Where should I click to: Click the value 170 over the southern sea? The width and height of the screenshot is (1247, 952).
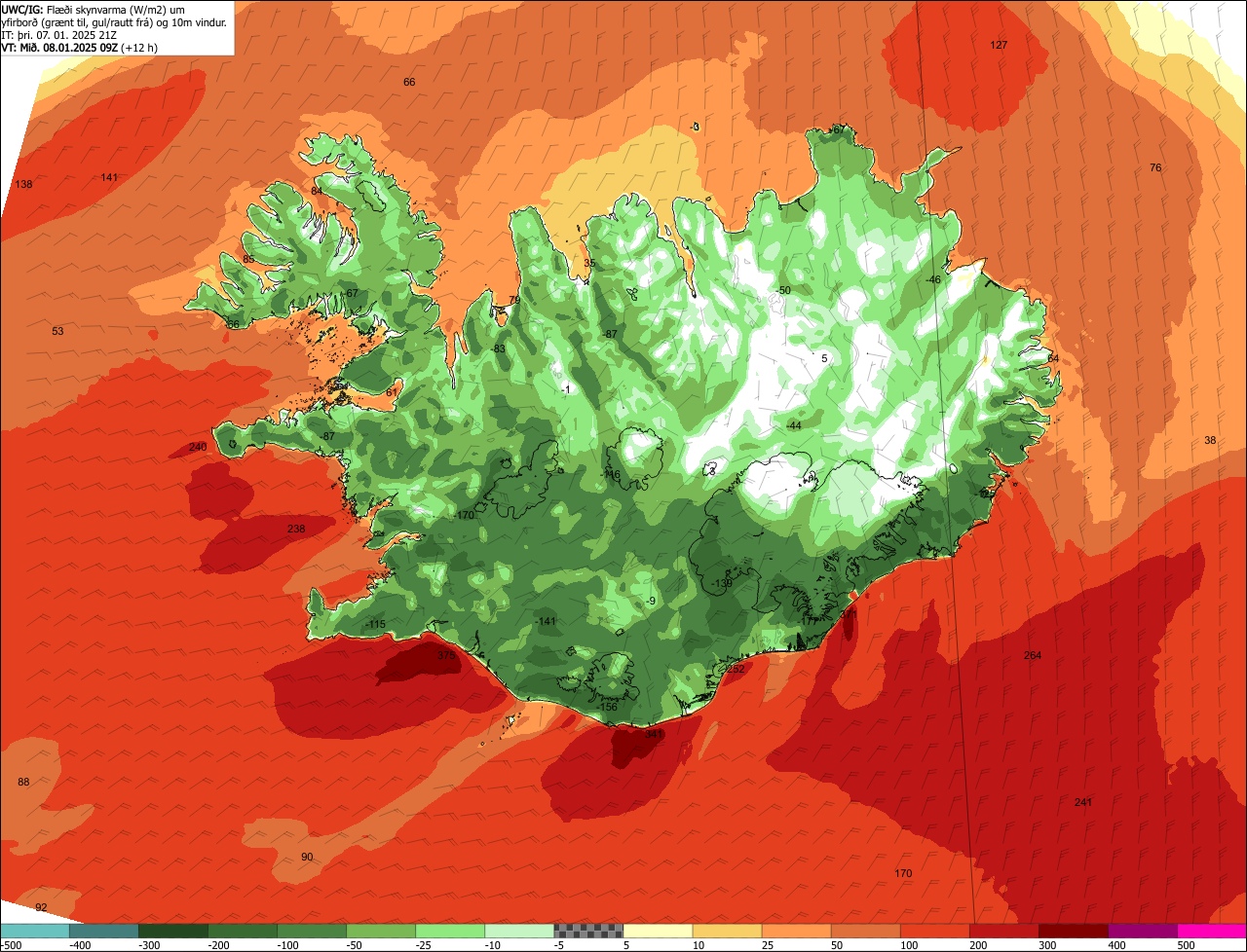pos(903,874)
